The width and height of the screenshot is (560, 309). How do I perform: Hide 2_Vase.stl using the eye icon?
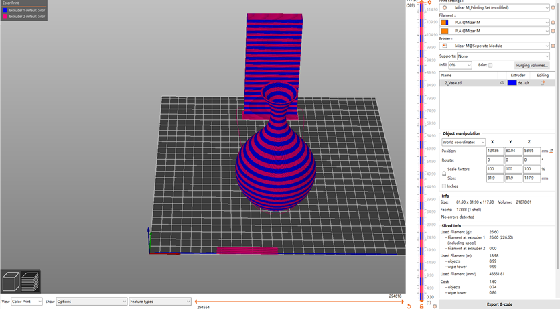pos(502,83)
